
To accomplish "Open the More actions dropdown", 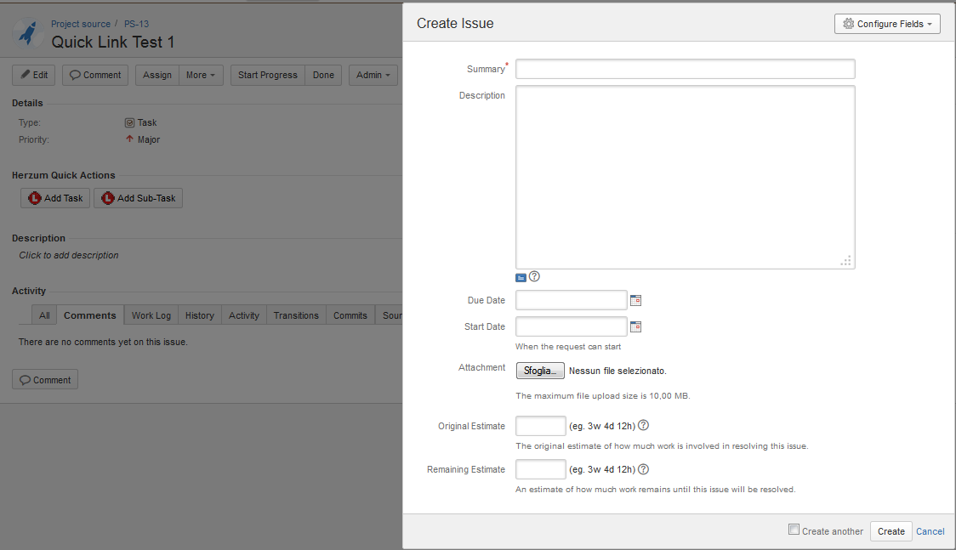I will [202, 75].
